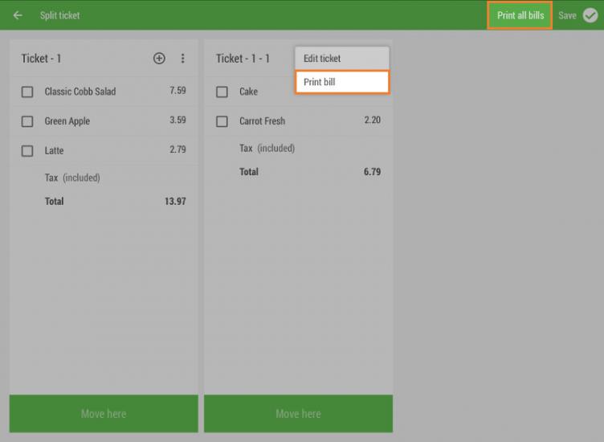Choose Print bill in the popup menu
Viewport: 604px width, 442px height.
point(342,82)
